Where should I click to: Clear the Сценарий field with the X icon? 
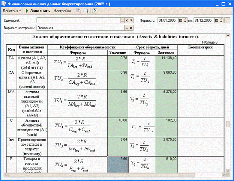click(127, 21)
